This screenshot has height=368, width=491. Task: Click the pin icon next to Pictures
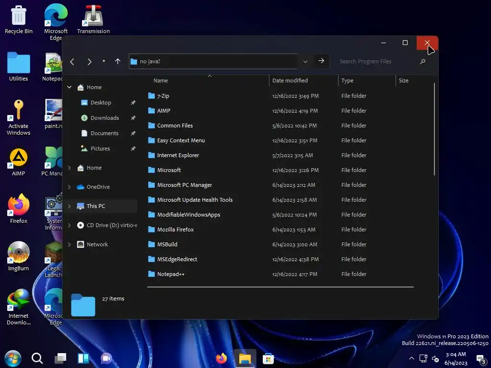[x=133, y=149]
